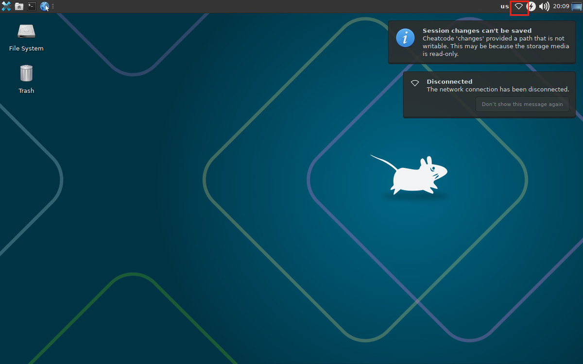Click the 'us' keyboard layout indicator

[505, 6]
